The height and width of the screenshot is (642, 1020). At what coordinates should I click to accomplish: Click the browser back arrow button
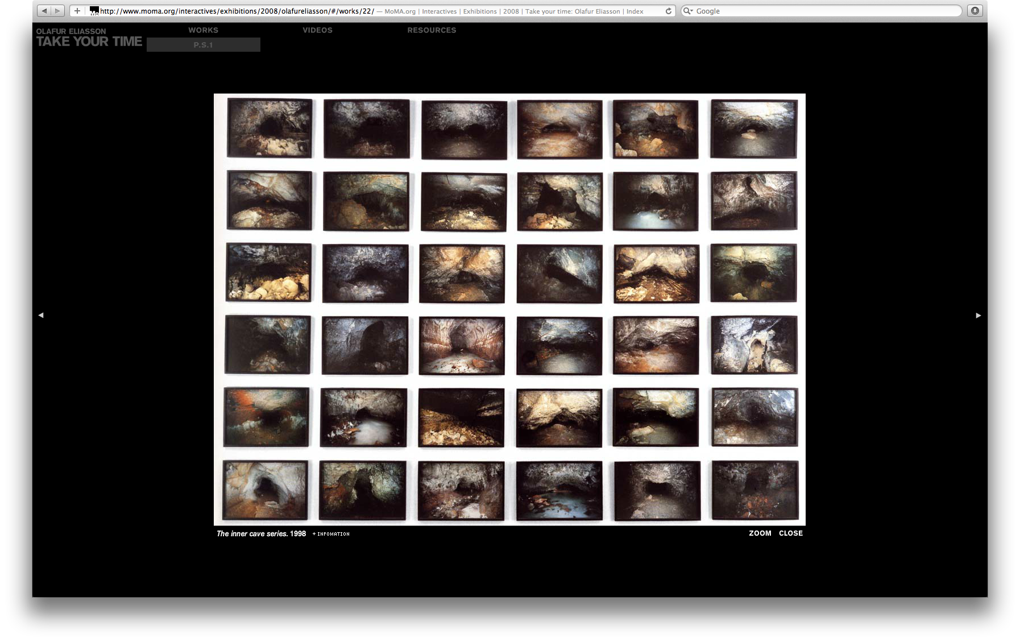click(44, 11)
